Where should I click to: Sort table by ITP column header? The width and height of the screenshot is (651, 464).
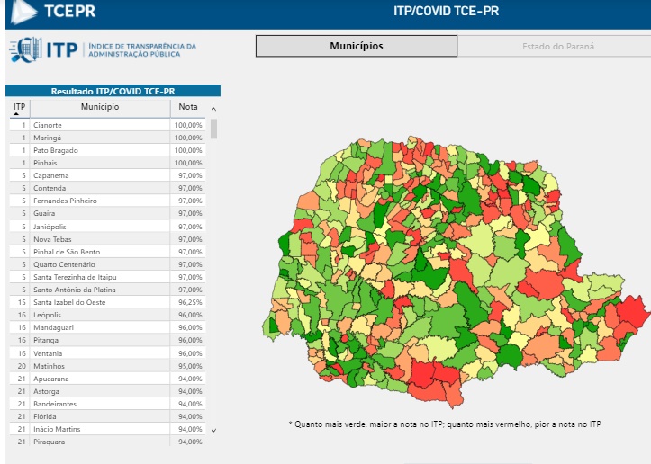click(x=20, y=107)
